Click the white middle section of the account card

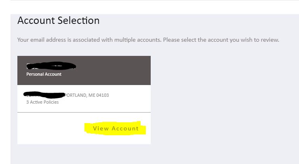pos(84,98)
